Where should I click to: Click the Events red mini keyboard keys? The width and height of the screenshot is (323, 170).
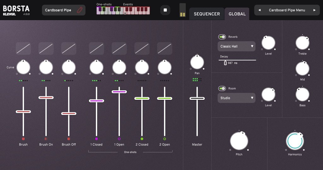137,10
